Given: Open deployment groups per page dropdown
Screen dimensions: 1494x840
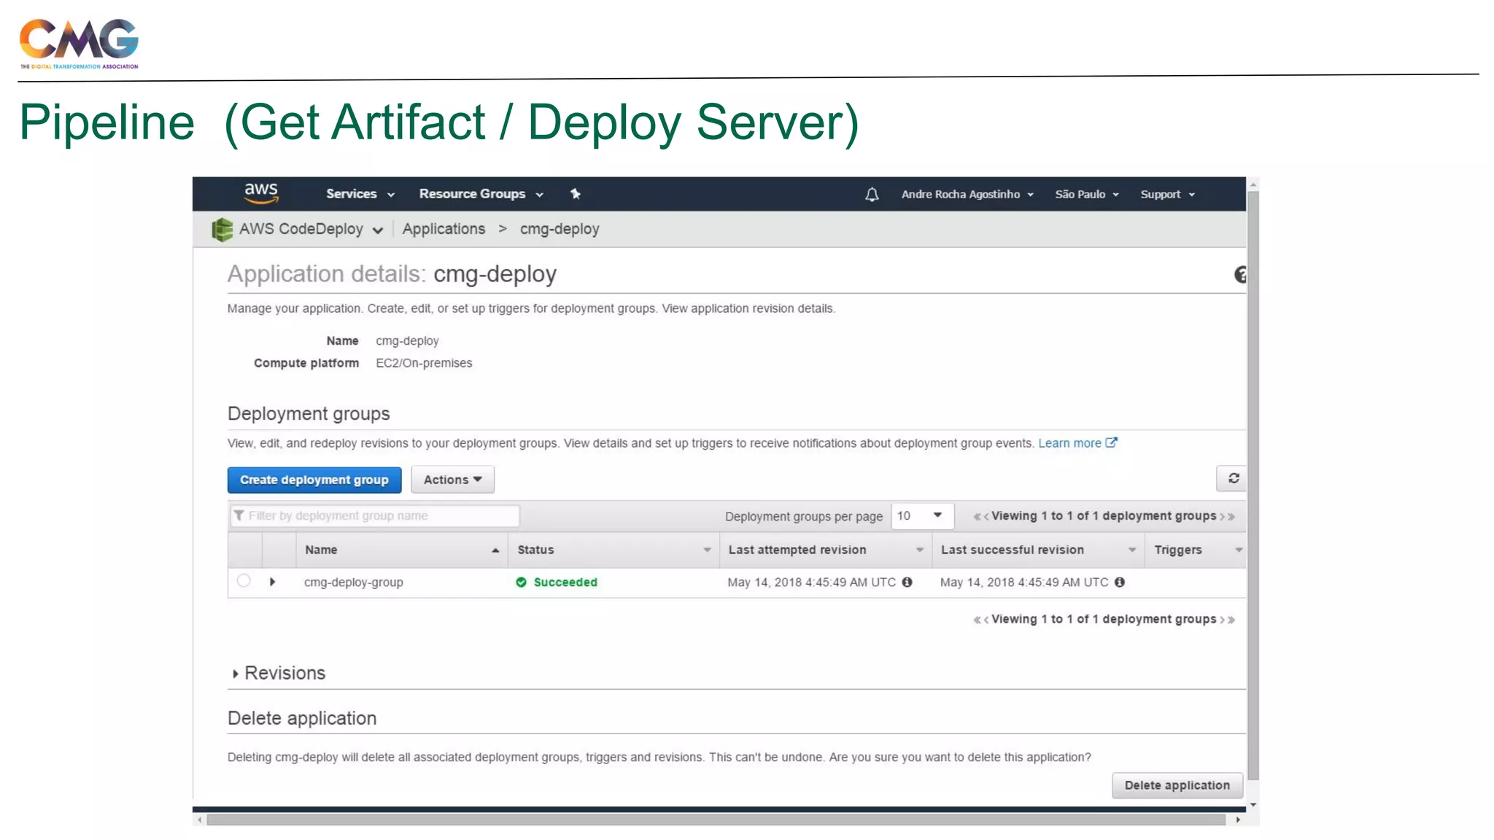Looking at the screenshot, I should pos(921,516).
